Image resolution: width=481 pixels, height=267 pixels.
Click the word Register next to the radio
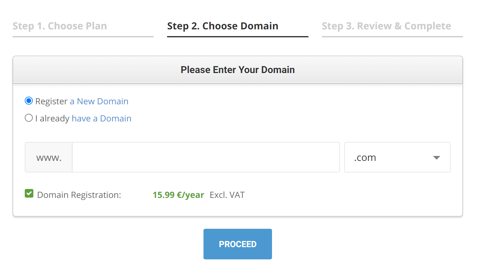[x=51, y=101]
